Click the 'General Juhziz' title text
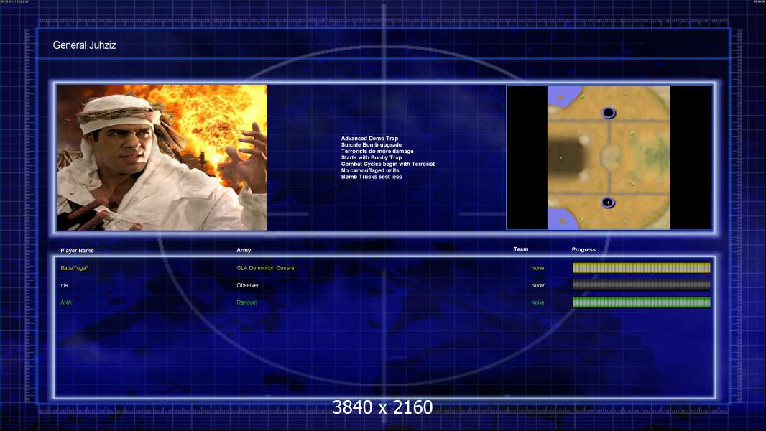This screenshot has height=431, width=766. point(85,45)
